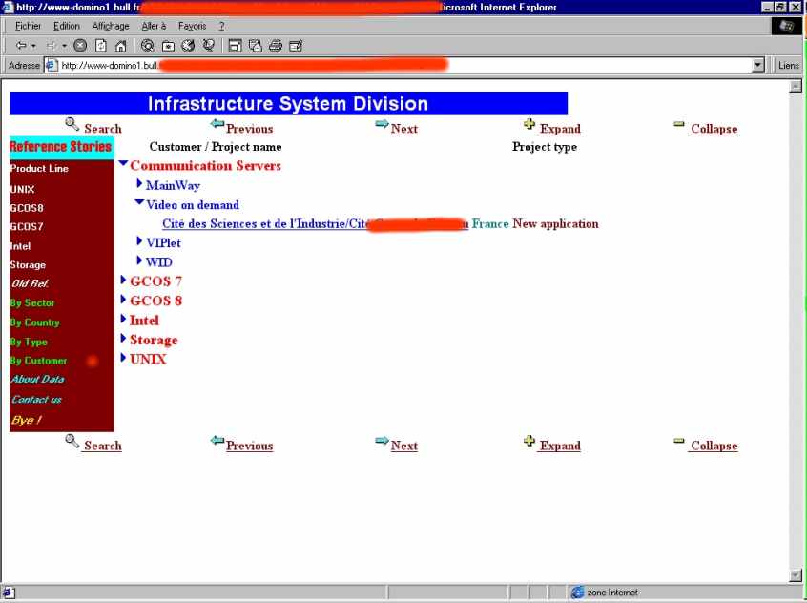Click the plus icon beside top Expand
The height and width of the screenshot is (603, 807).
pyautogui.click(x=529, y=124)
